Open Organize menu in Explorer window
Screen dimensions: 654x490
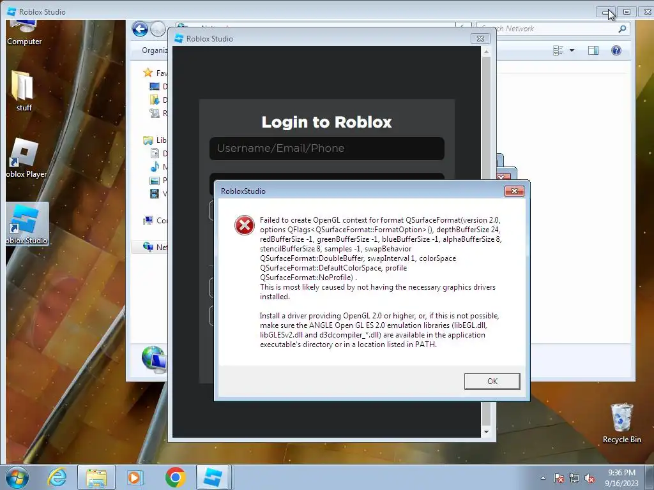[x=155, y=50]
